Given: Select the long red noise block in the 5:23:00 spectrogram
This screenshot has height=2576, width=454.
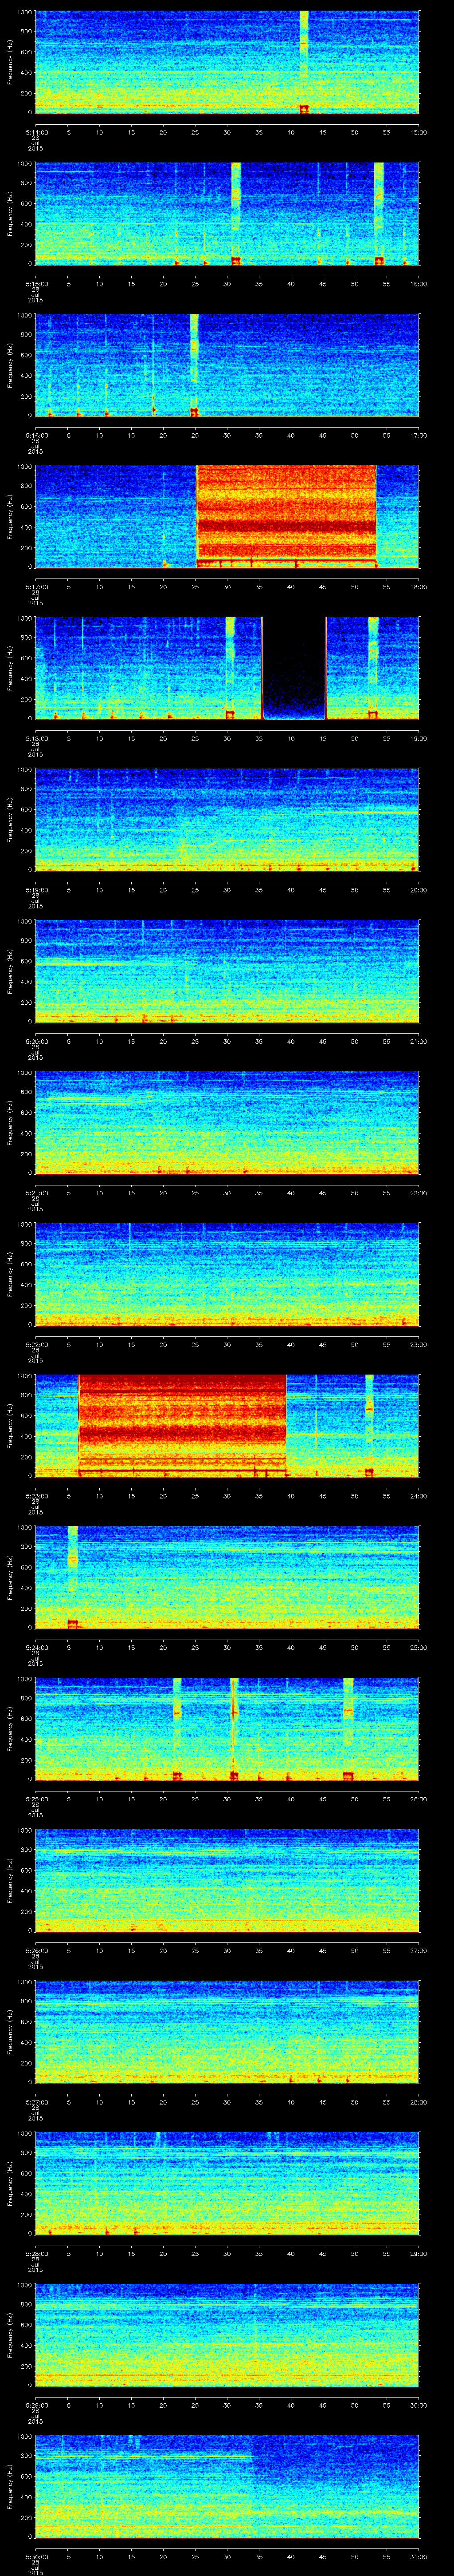Looking at the screenshot, I should (x=183, y=1425).
